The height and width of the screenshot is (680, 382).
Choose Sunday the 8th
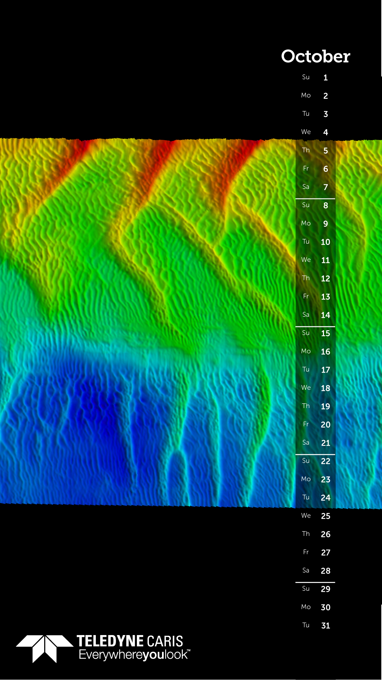click(x=325, y=205)
